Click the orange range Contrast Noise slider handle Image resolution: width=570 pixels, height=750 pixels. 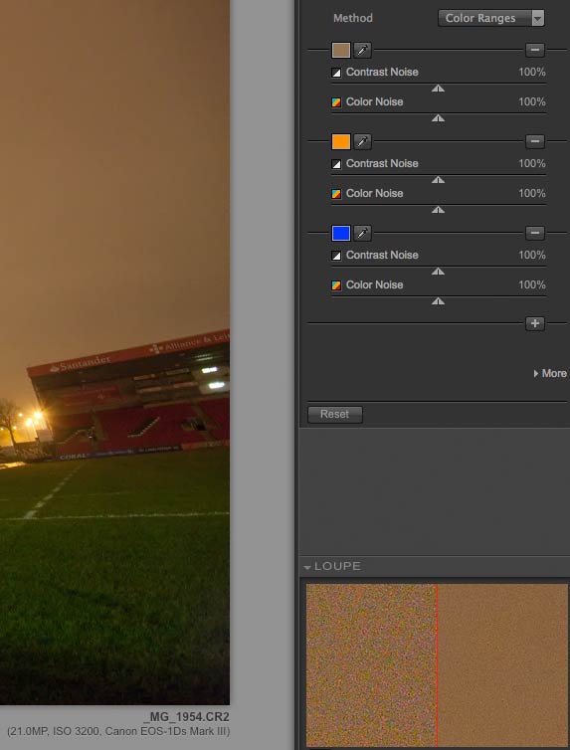pos(438,180)
